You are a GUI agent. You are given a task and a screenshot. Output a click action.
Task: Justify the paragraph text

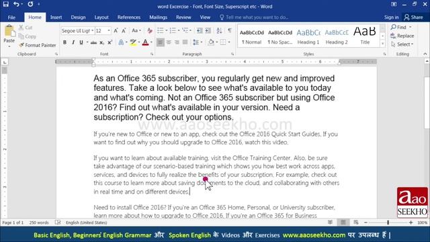coord(185,42)
